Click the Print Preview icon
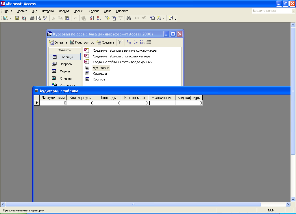296x214 pixels. 38,18
